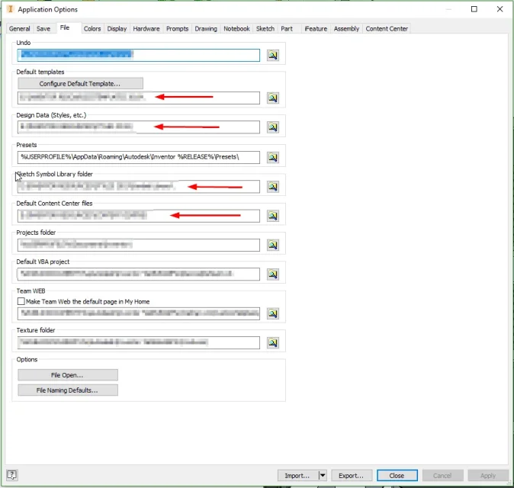Image resolution: width=514 pixels, height=488 pixels.
Task: Click the Import button
Action: [x=297, y=475]
